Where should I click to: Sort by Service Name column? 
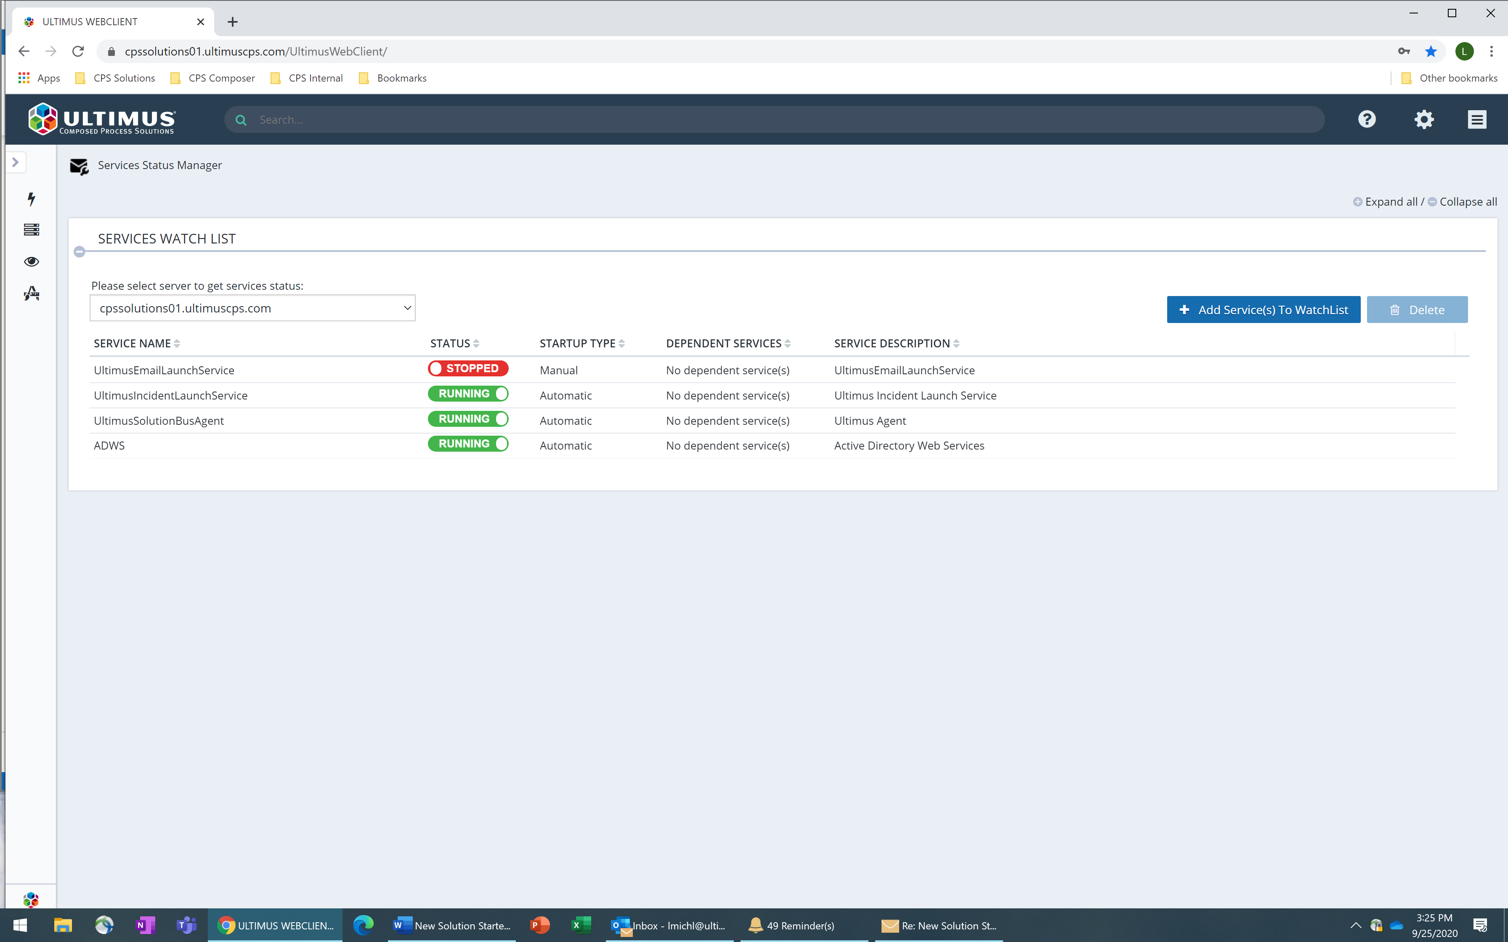136,343
